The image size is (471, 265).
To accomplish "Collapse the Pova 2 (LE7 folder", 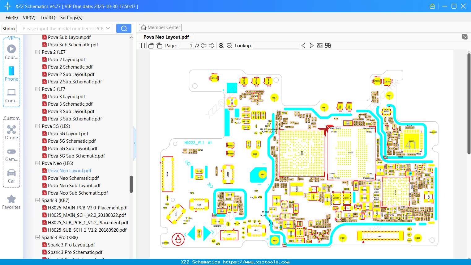I will coord(38,52).
